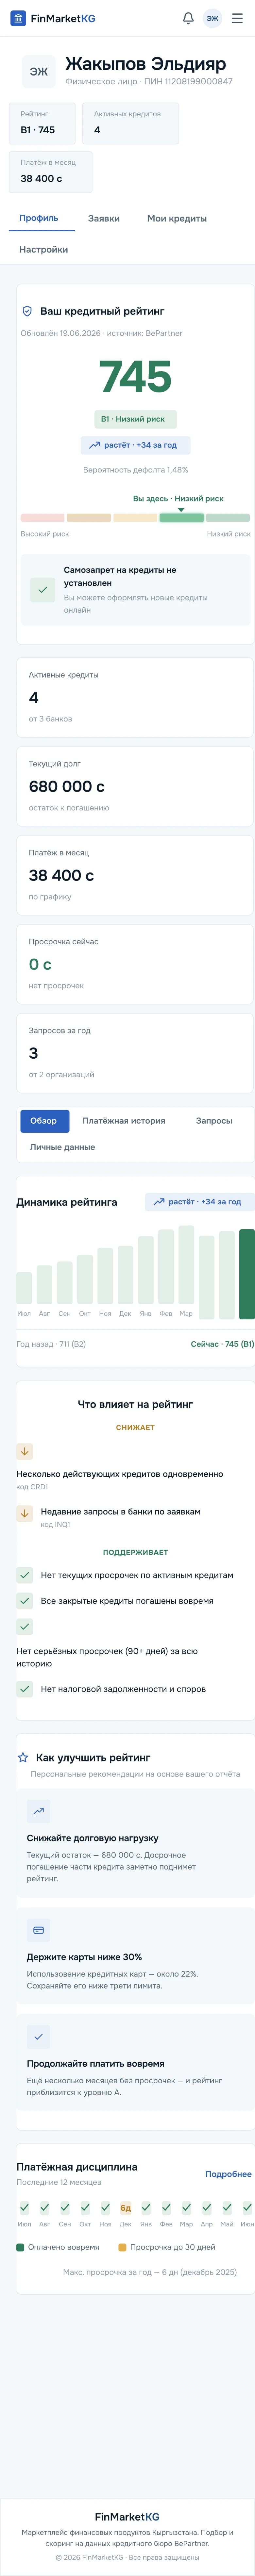This screenshot has width=255, height=2576.
Task: Click the Июл check mark in Платёжная дисциплина
Action: [x=24, y=2208]
